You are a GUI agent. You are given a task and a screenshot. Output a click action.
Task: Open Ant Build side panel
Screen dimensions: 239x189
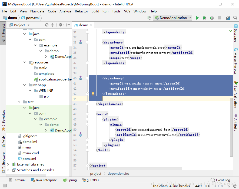pyautogui.click(x=236, y=123)
